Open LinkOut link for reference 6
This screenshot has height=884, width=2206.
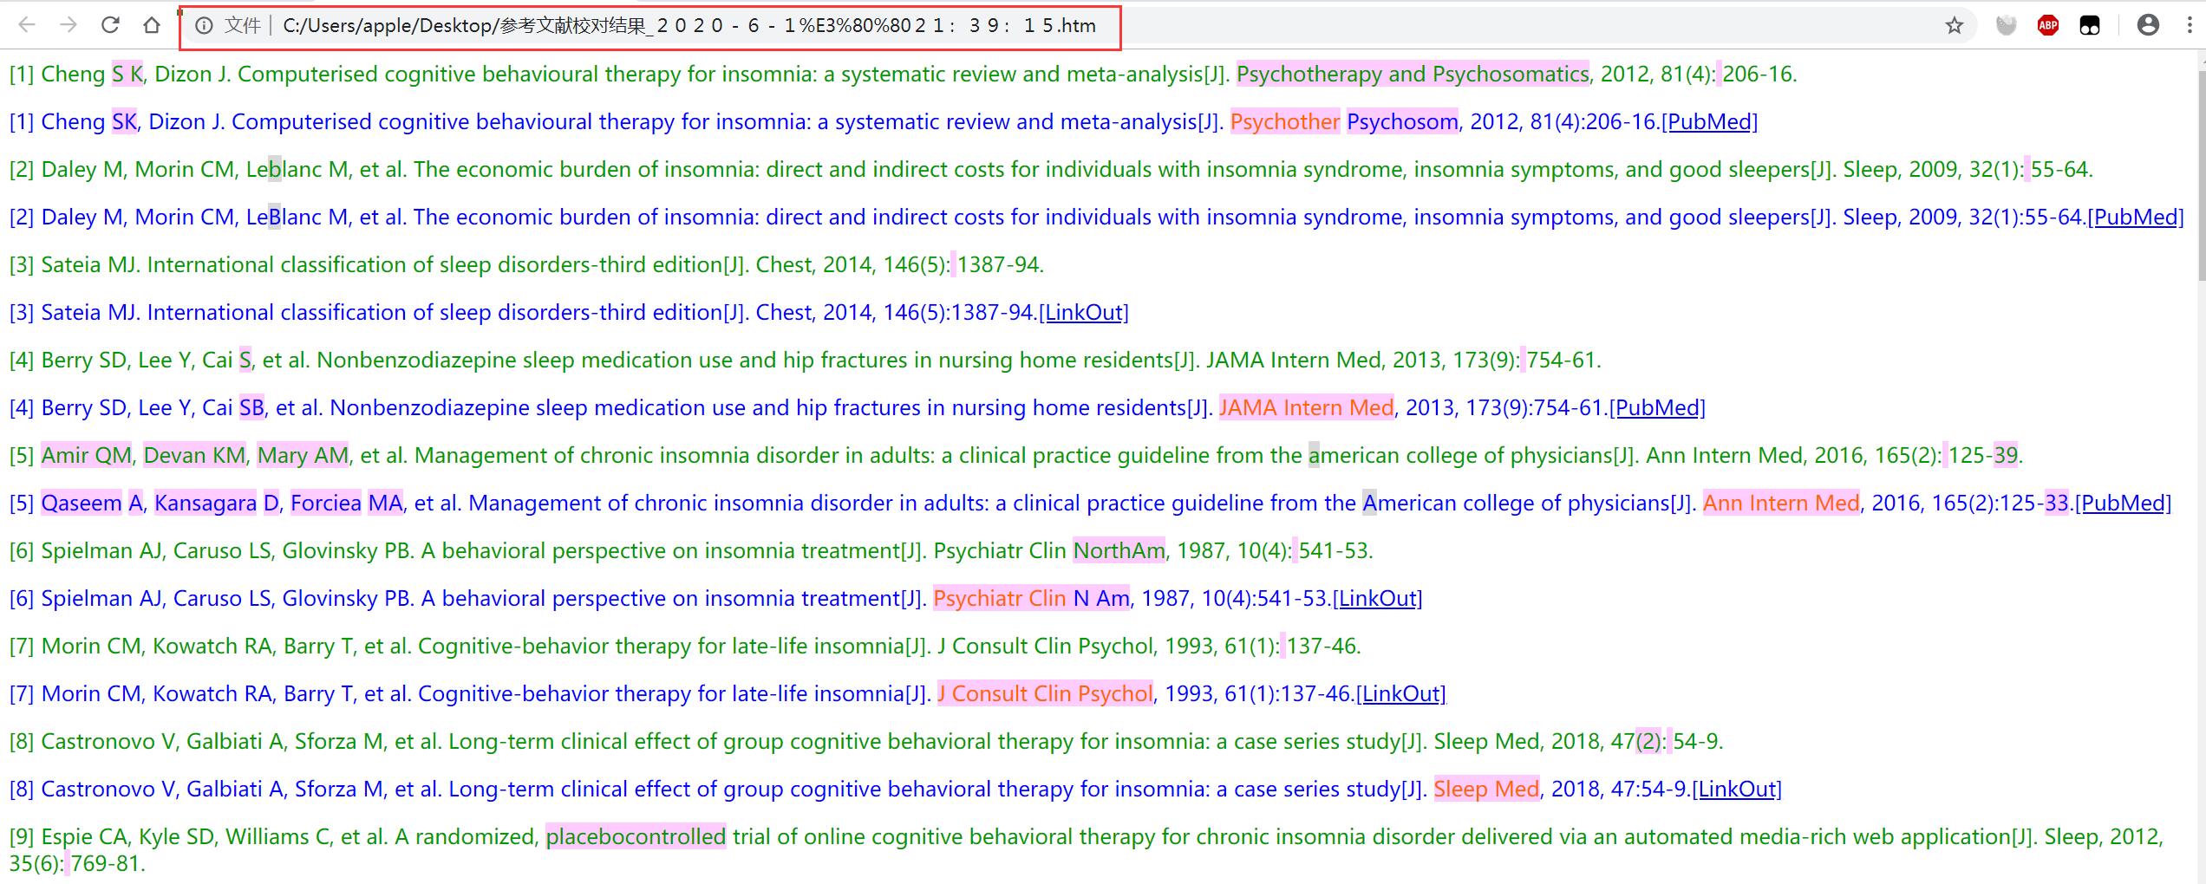(1378, 599)
